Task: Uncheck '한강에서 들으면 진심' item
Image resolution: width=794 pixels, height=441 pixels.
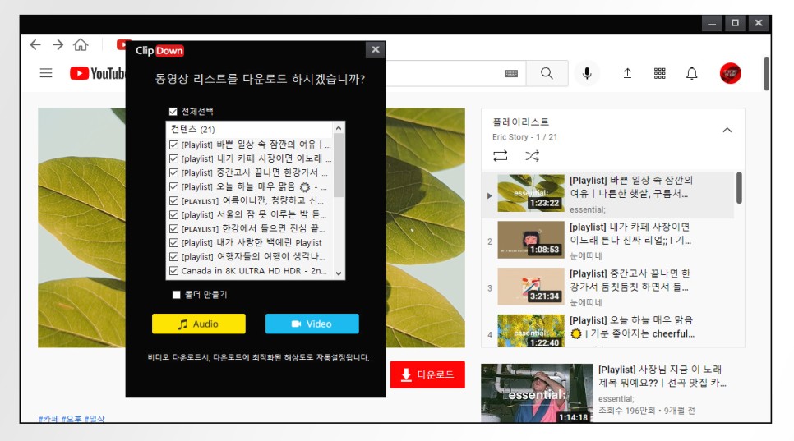Action: point(173,228)
